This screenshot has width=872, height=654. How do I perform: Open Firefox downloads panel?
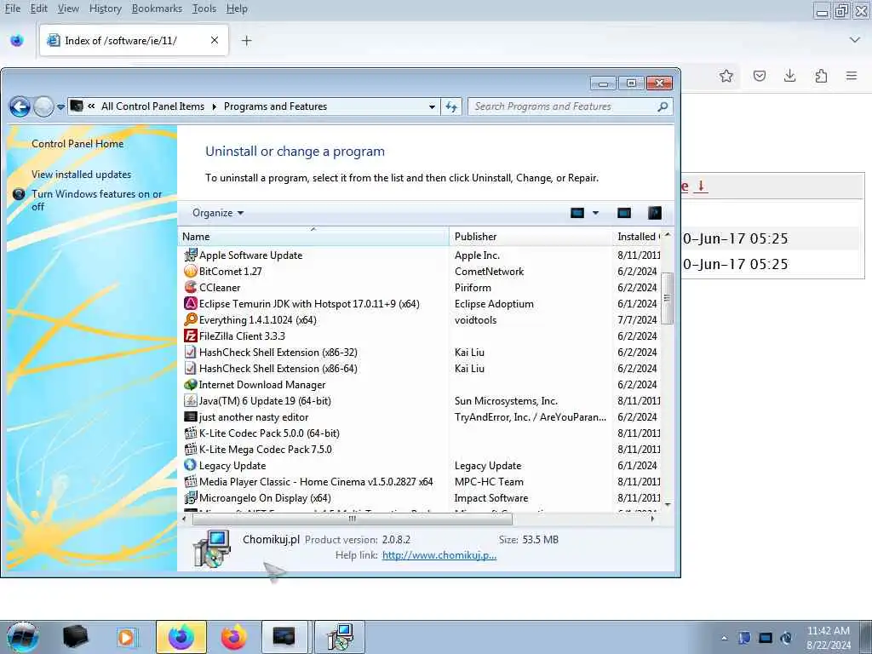pyautogui.click(x=789, y=76)
